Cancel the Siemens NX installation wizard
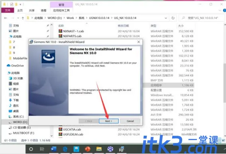226x154 pixels. pos(130,121)
